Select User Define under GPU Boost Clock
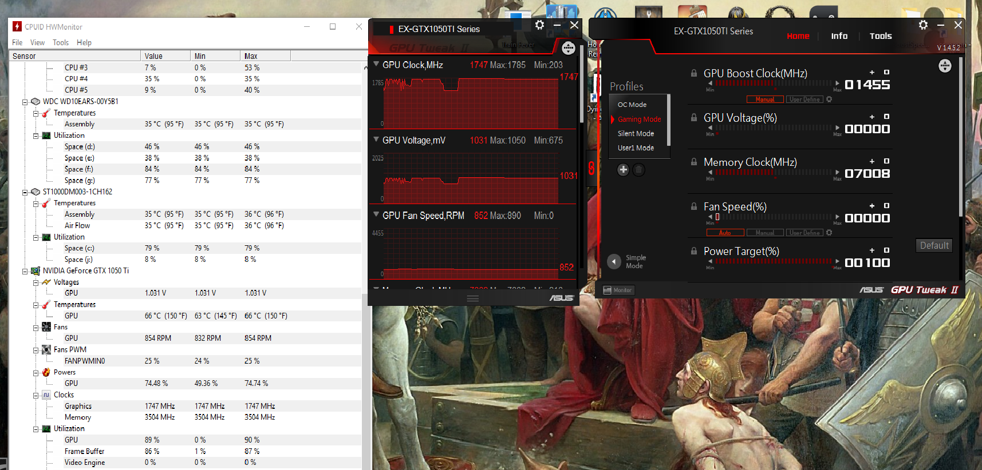This screenshot has height=470, width=982. click(804, 99)
